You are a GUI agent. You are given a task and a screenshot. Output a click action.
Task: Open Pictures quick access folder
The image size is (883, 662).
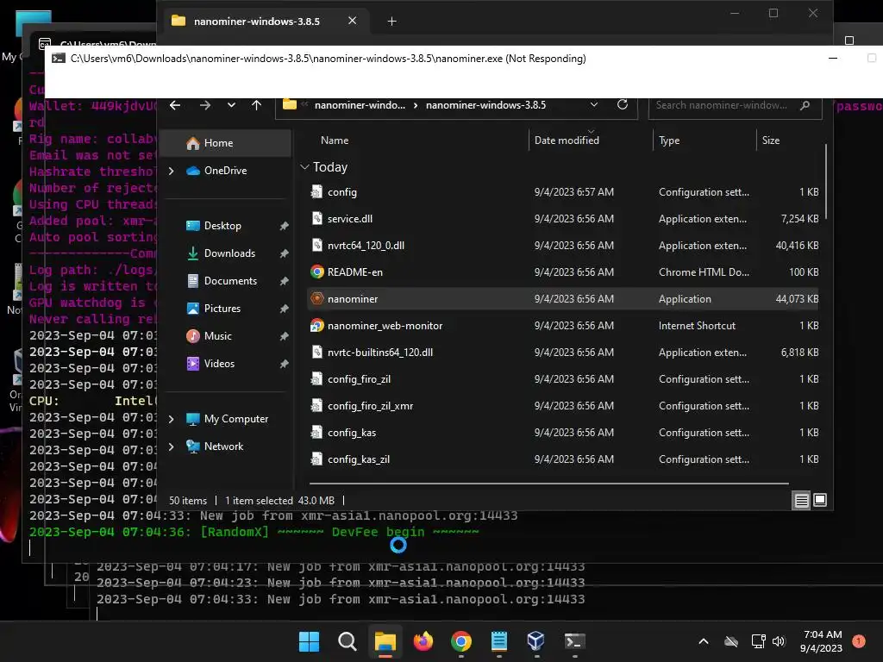[x=222, y=309]
